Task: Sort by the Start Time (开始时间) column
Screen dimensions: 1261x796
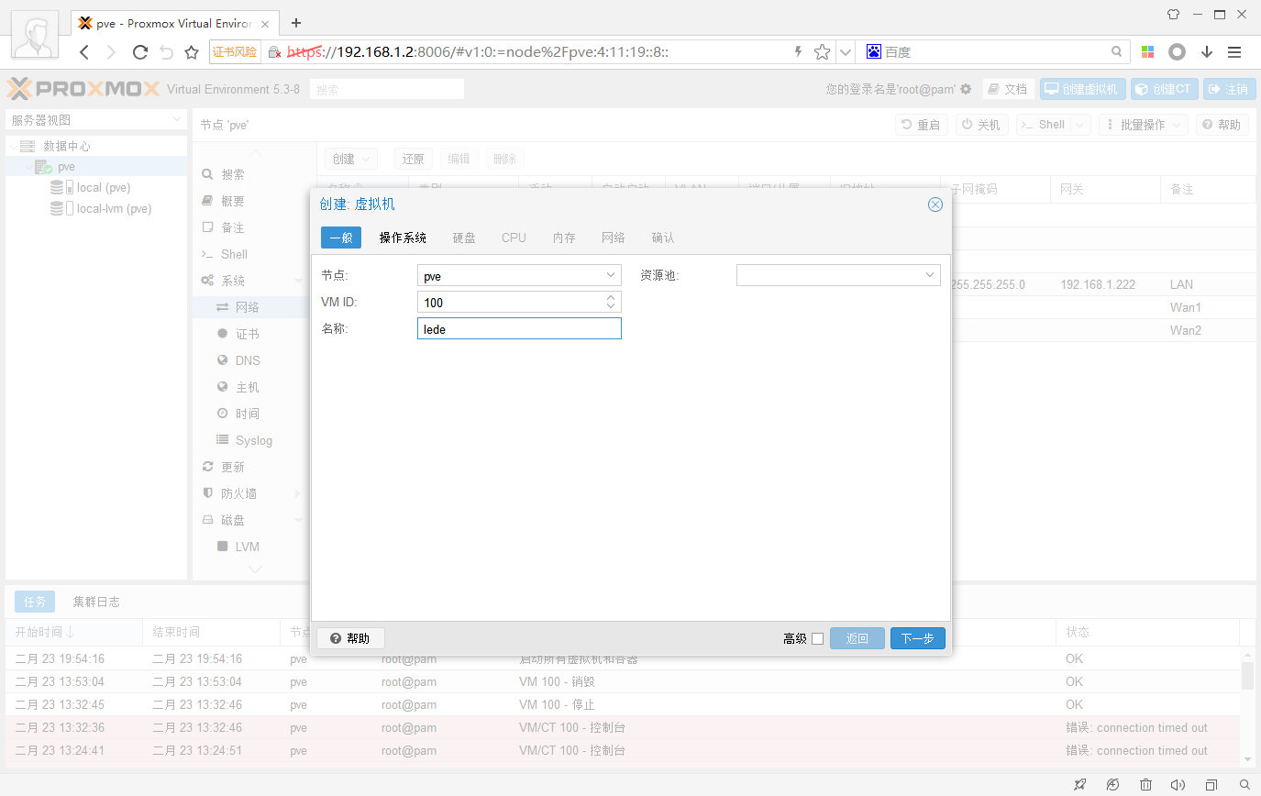Action: (x=73, y=632)
